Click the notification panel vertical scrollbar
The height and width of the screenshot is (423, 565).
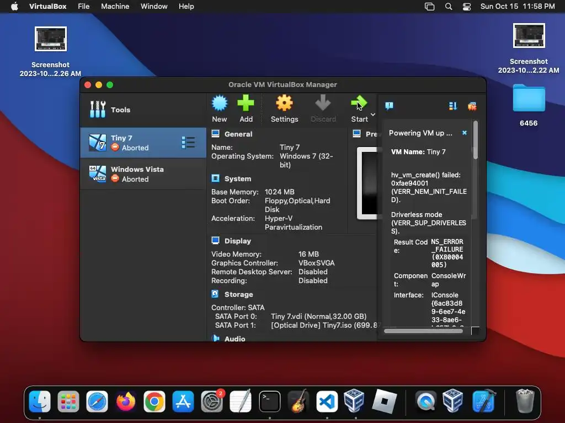476,140
